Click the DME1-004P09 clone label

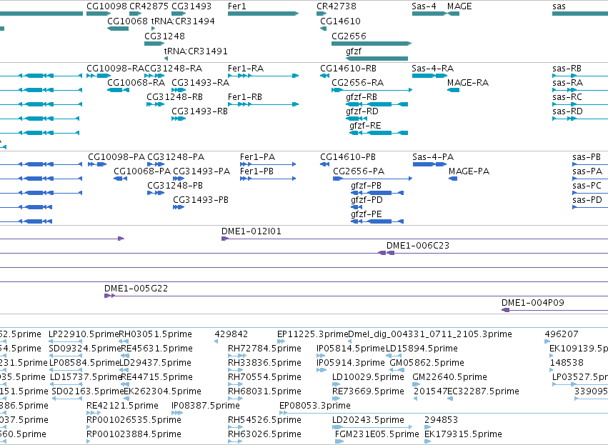(533, 303)
